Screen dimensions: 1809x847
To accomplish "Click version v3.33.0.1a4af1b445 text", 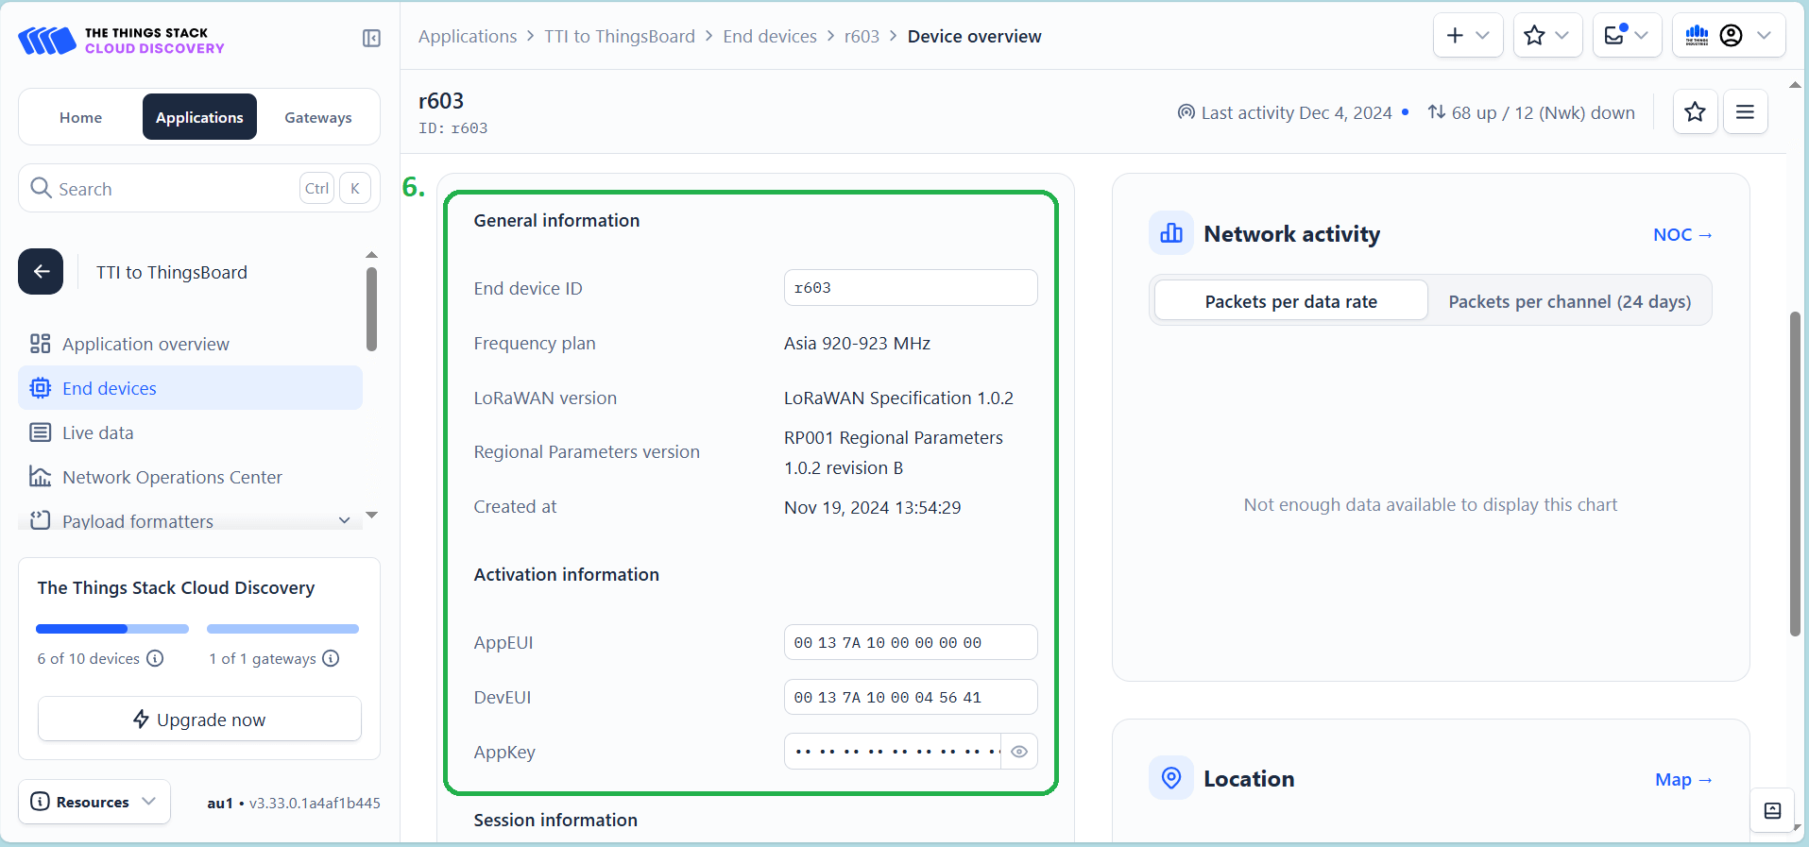I will 315,803.
